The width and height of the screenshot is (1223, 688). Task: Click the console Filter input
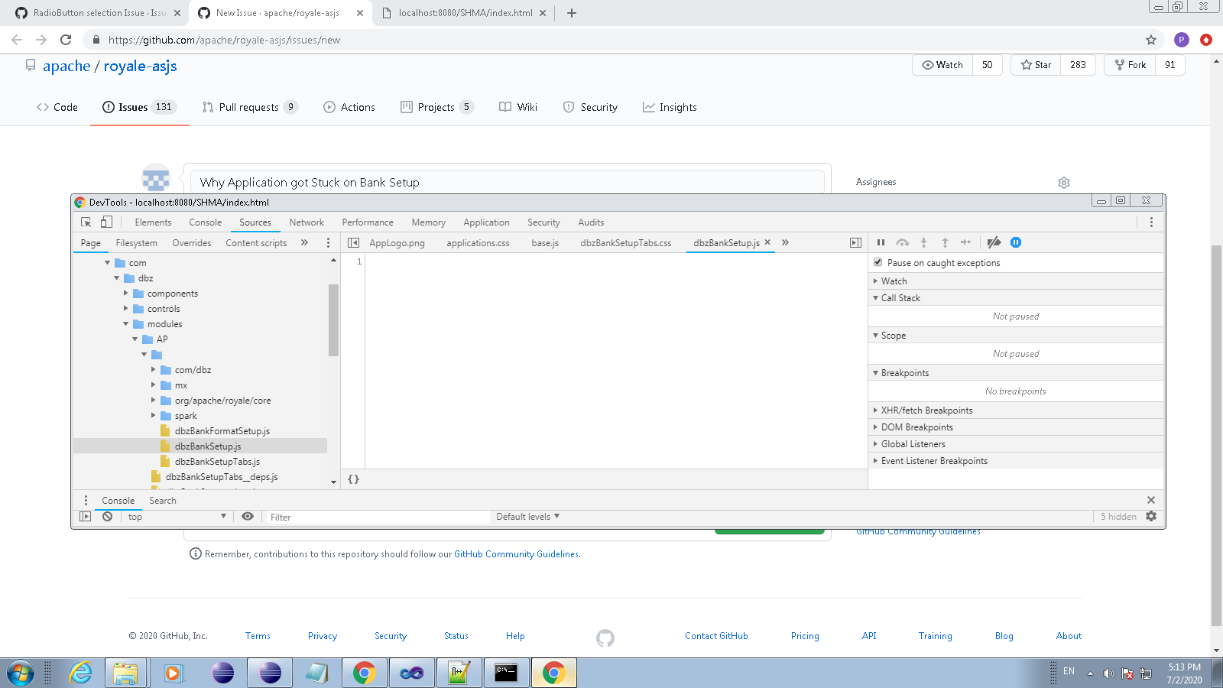pos(378,518)
